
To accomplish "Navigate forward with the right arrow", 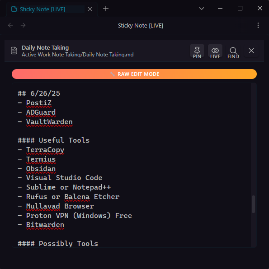I will (23, 25).
